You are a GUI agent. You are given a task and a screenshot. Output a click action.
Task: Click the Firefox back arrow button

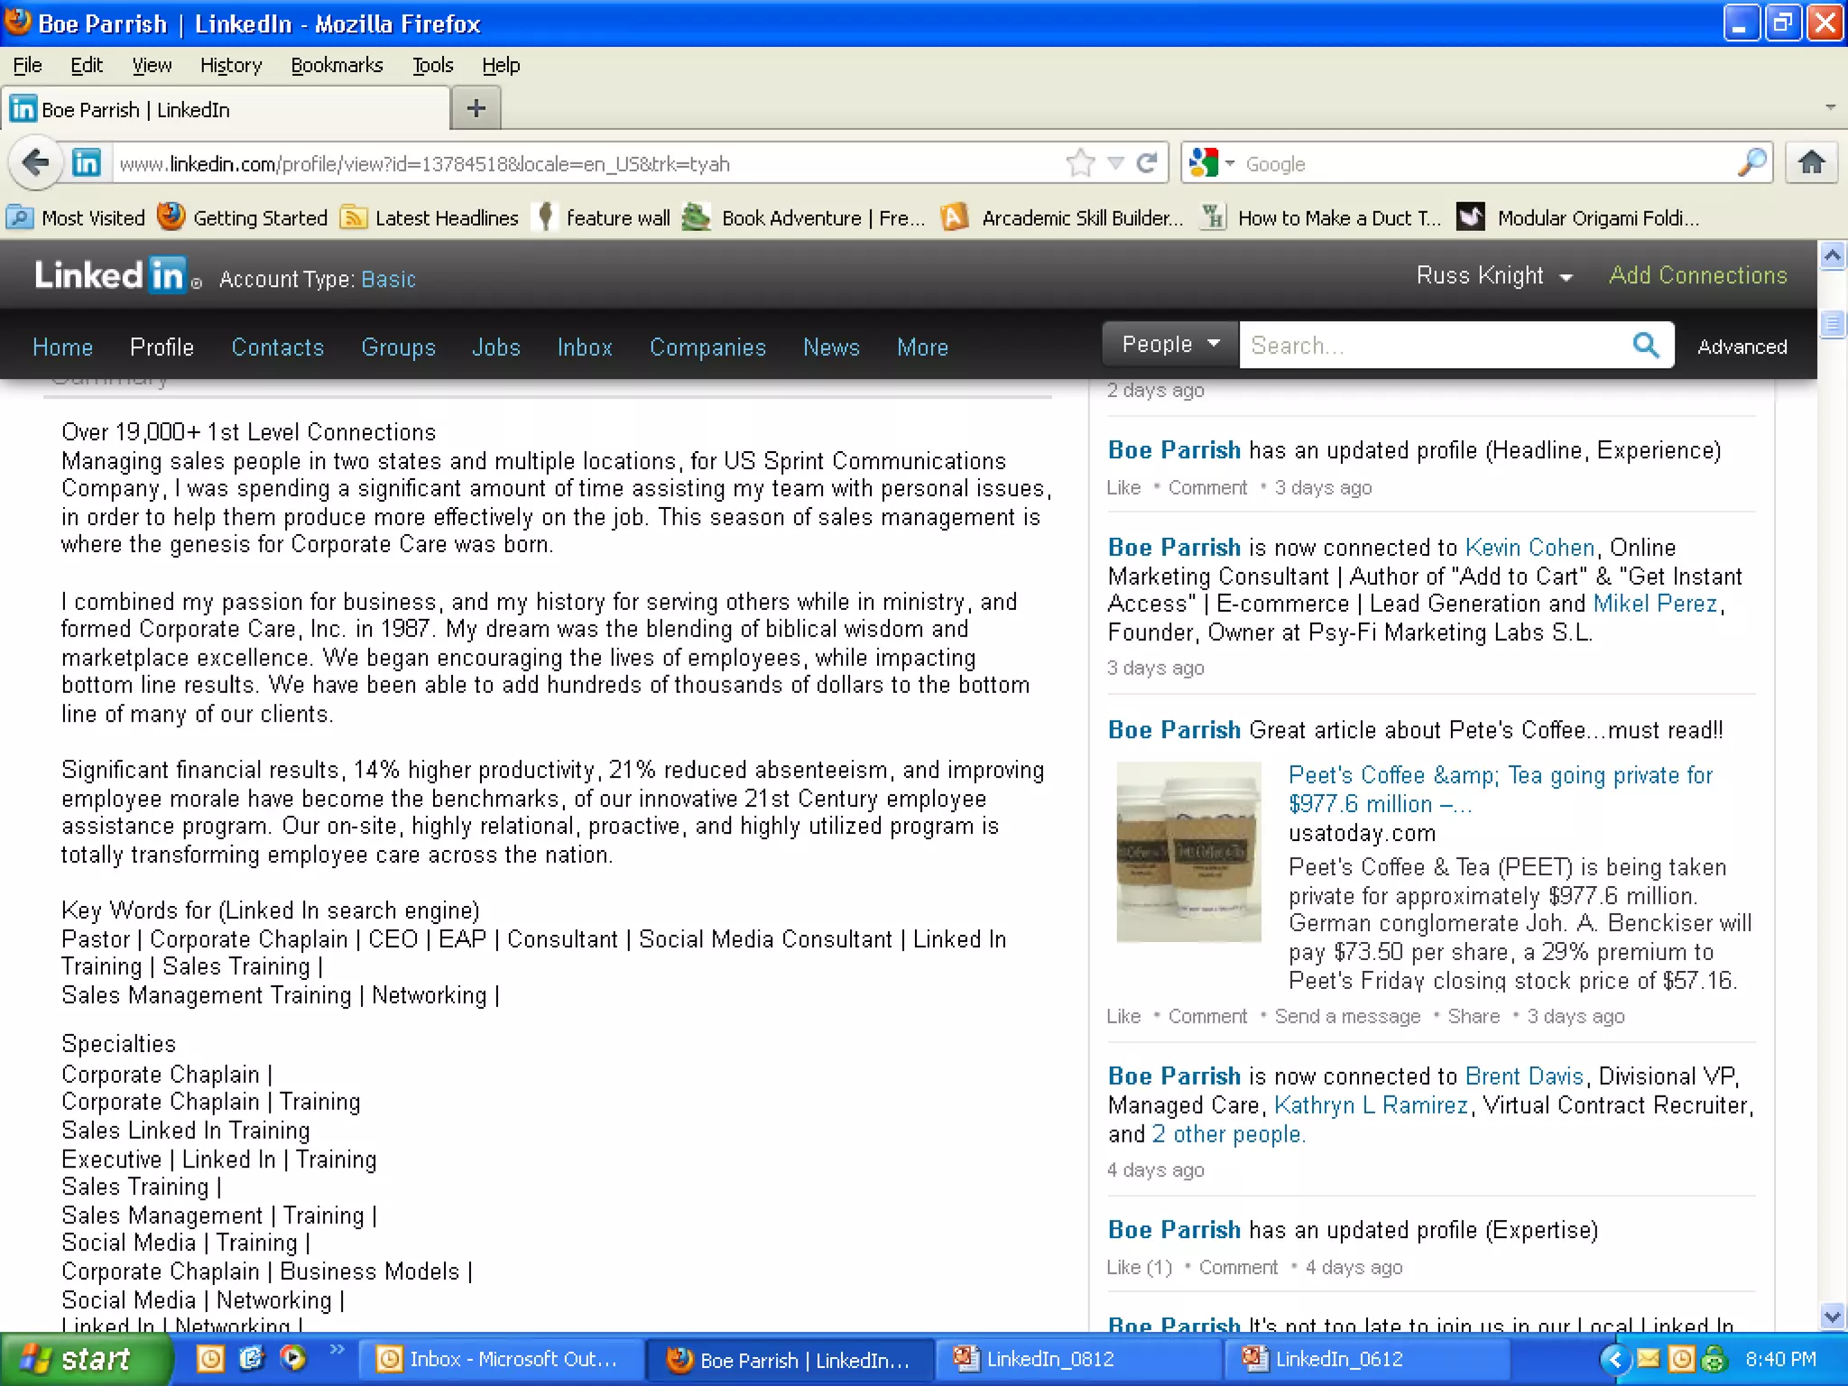[x=35, y=163]
